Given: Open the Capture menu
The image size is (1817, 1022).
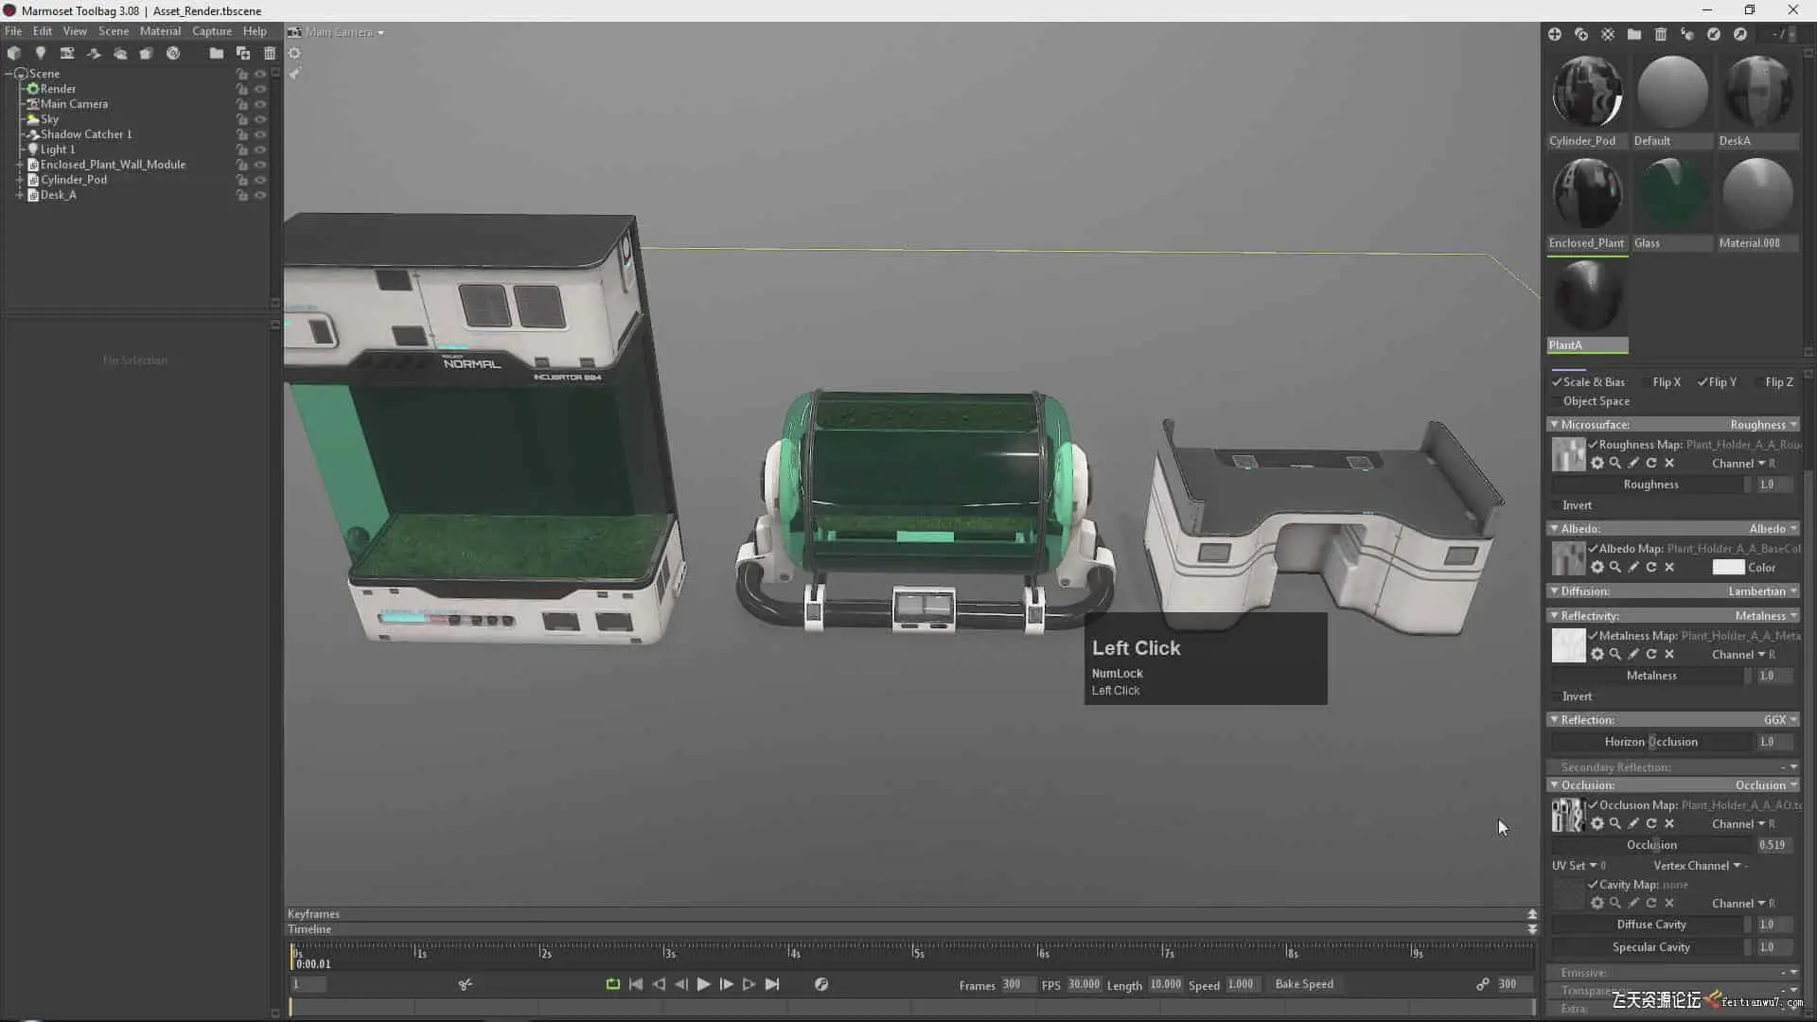Looking at the screenshot, I should (212, 31).
